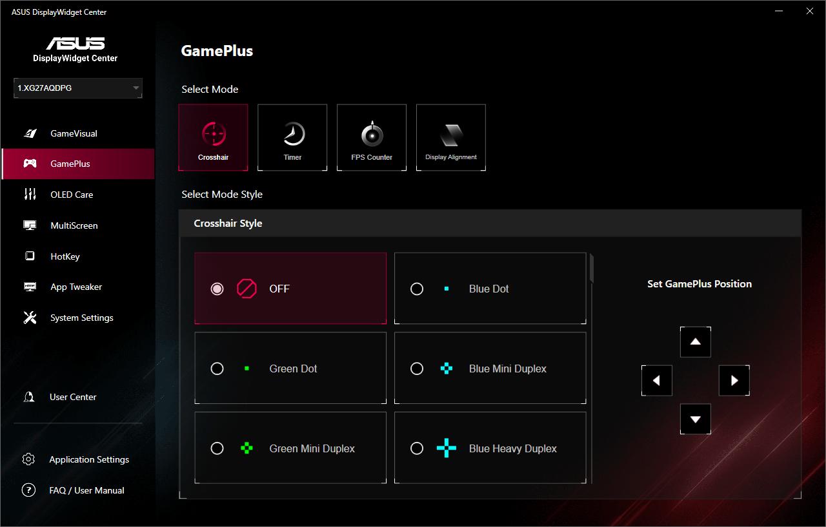
Task: Move GamePlus position down with arrow
Action: coord(696,419)
